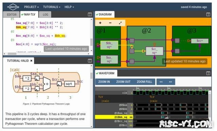
Task: Select the $aa_sq block in diagram
Action: coord(109,60)
